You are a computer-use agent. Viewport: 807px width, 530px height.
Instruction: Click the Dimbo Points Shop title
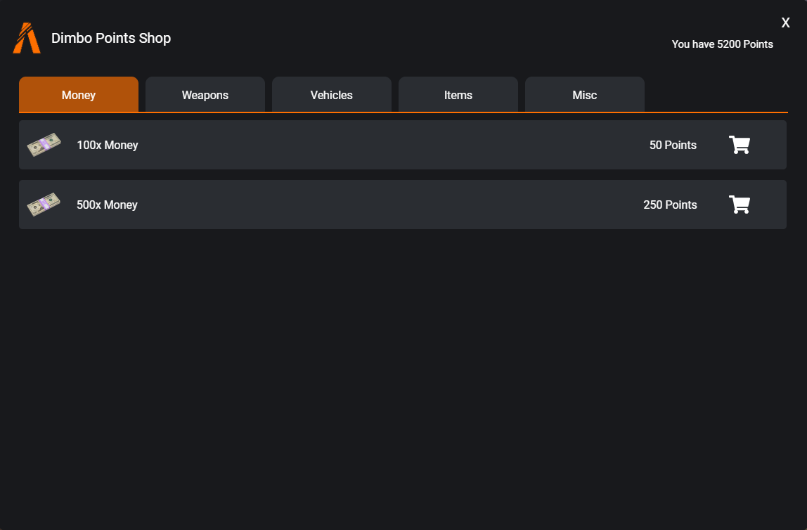(x=111, y=38)
